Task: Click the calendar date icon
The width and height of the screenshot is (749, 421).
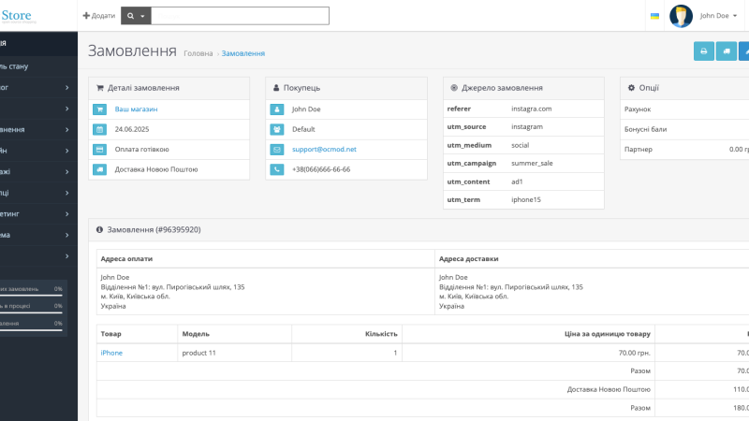Action: (x=100, y=129)
